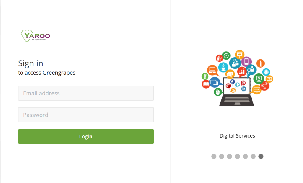Click the purple mobile phone icon
Image resolution: width=303 pixels, height=183 pixels.
(x=246, y=62)
